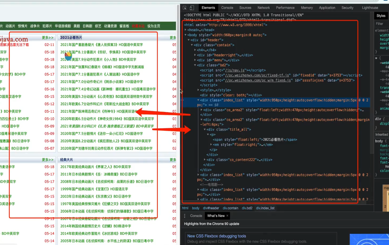Open 《神奇女侠1984》 movie link
389x245 pixels.
click(x=107, y=119)
